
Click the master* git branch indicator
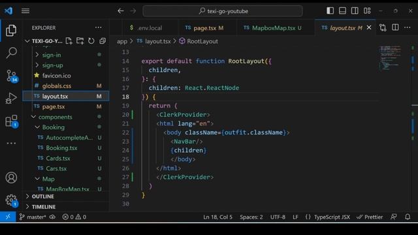pyautogui.click(x=33, y=217)
